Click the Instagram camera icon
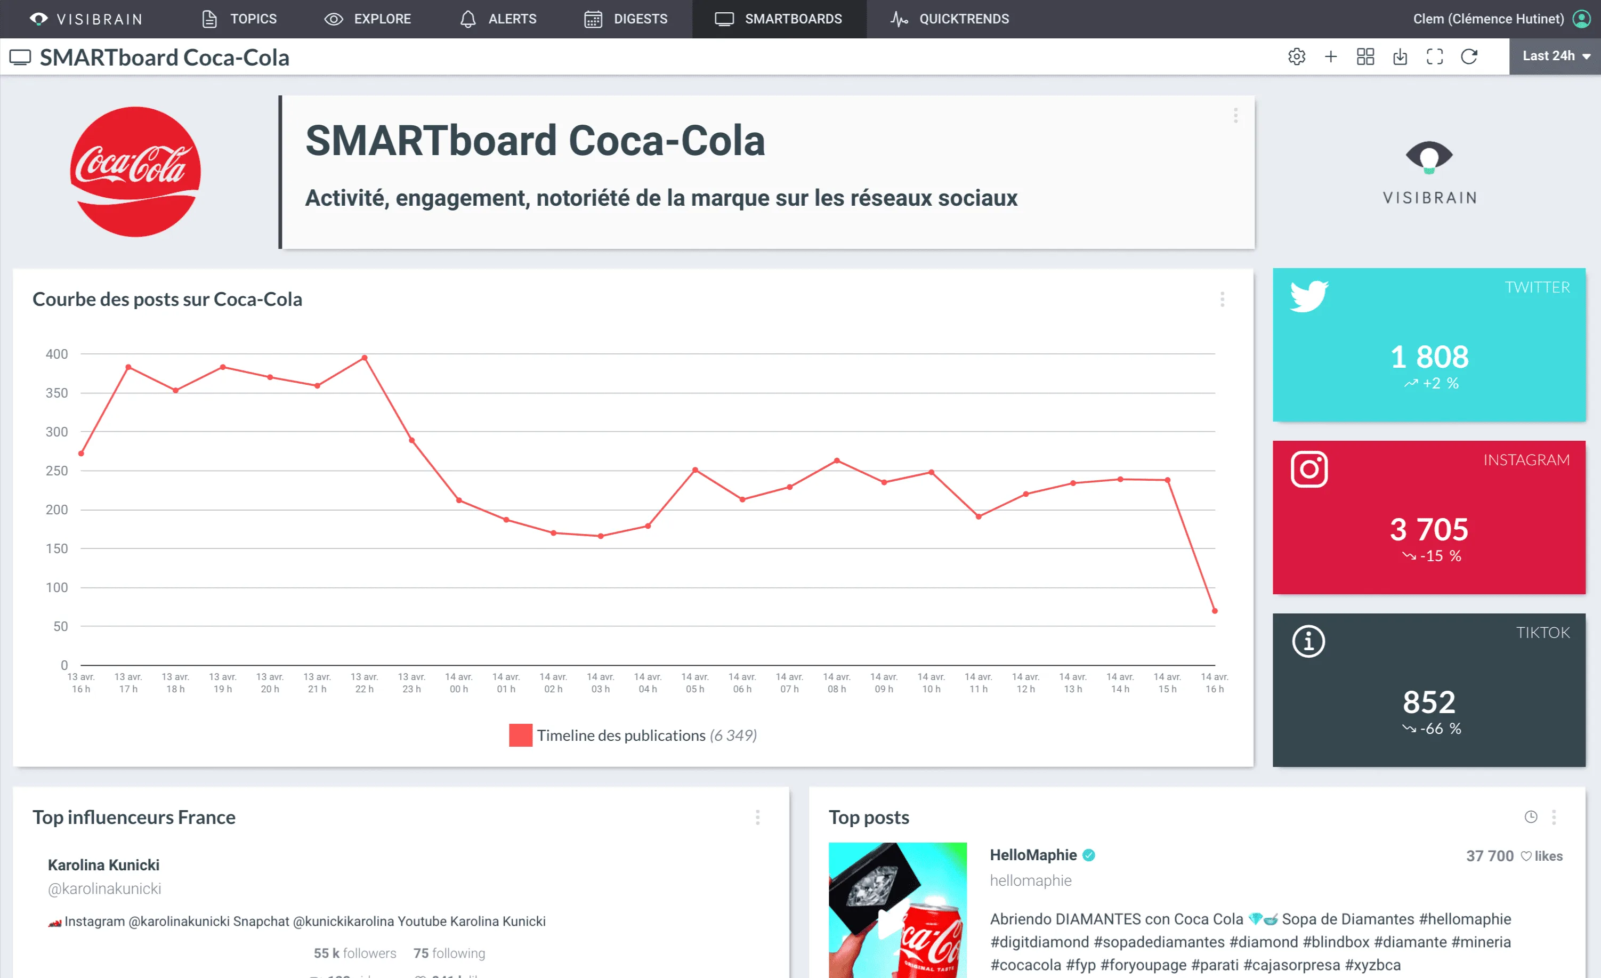 (1308, 469)
